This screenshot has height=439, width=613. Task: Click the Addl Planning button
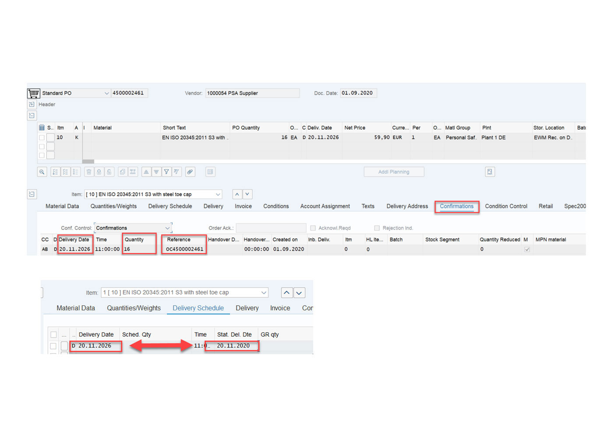coord(393,171)
